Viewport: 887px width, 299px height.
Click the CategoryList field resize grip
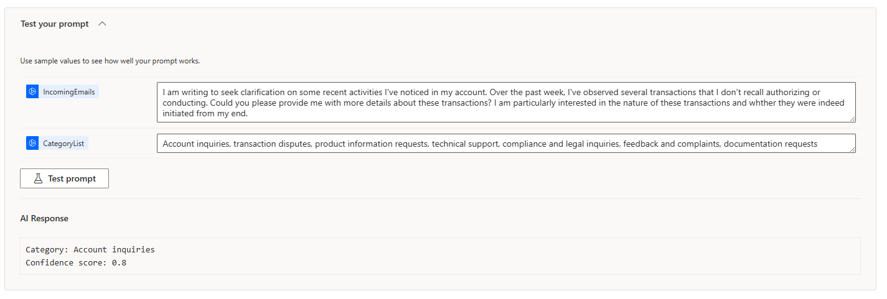852,149
